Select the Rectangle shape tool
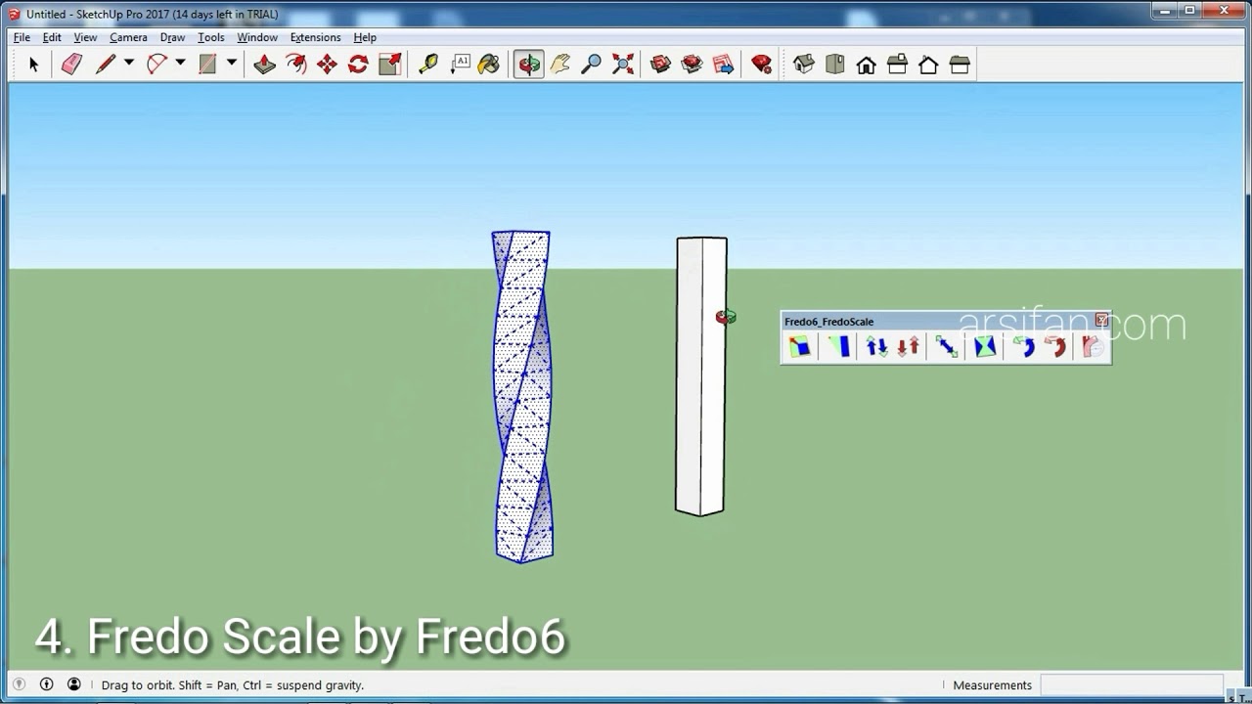The width and height of the screenshot is (1252, 704). coord(207,65)
